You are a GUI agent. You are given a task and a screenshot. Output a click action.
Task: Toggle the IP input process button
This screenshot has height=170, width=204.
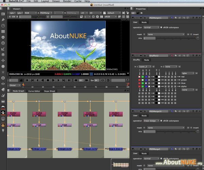click(119, 17)
